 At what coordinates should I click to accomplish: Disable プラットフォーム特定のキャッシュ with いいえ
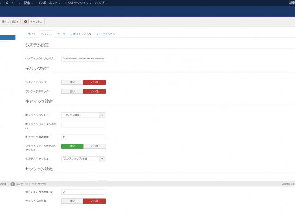click(x=94, y=146)
